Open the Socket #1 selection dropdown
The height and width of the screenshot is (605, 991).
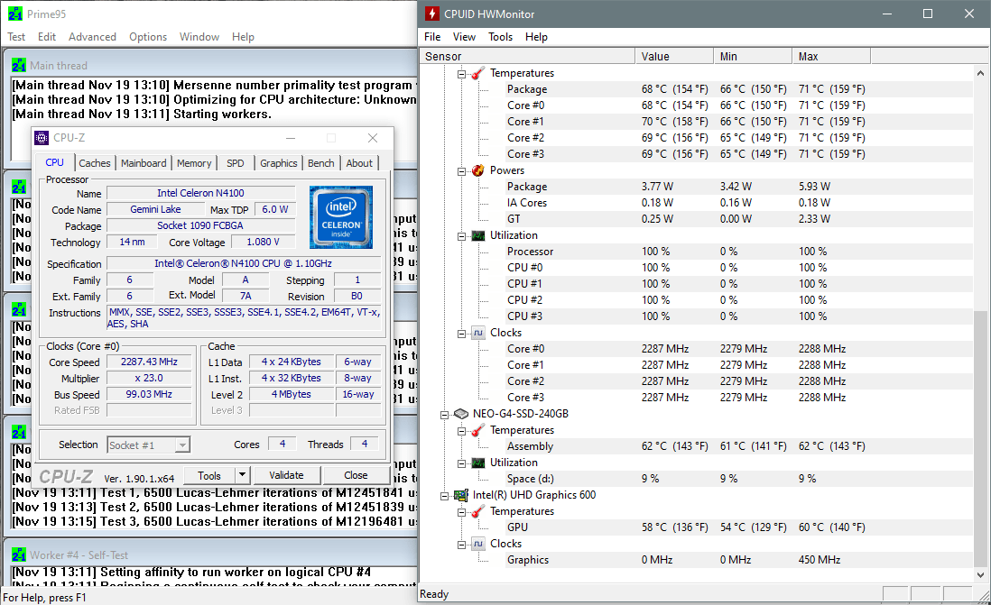coord(182,445)
